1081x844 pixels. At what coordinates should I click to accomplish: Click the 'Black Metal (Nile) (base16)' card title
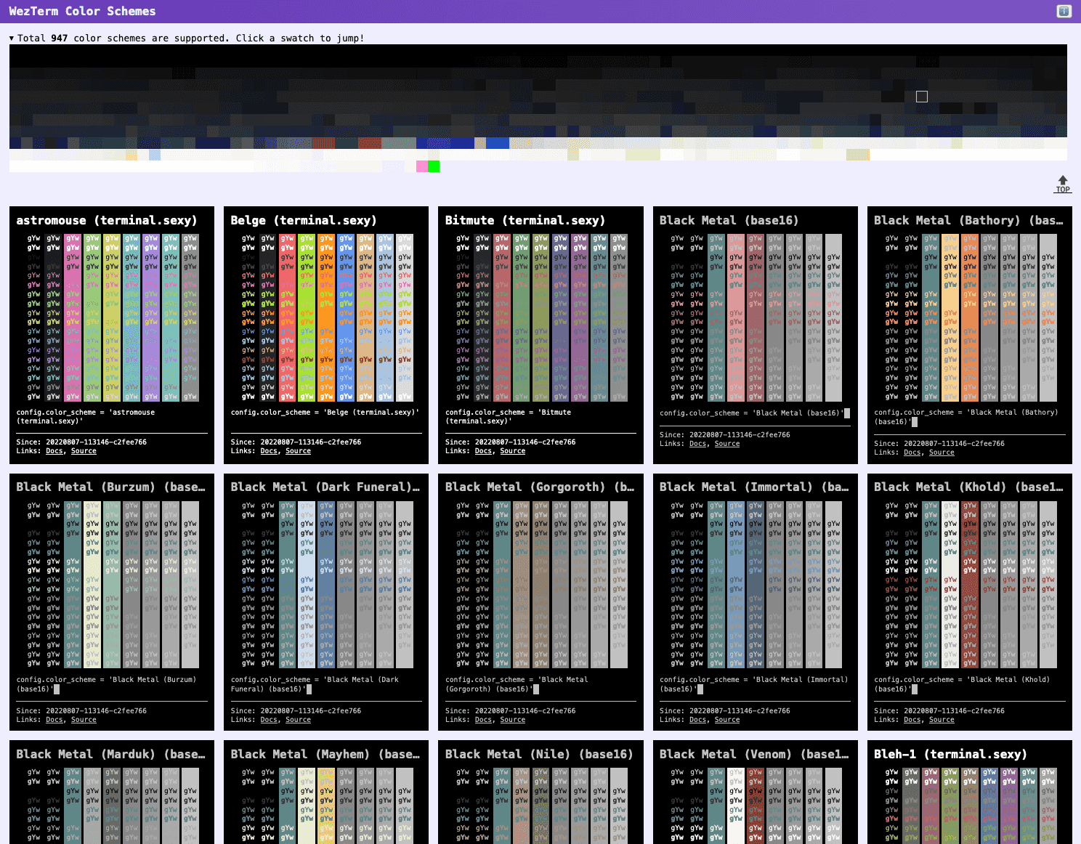538,754
